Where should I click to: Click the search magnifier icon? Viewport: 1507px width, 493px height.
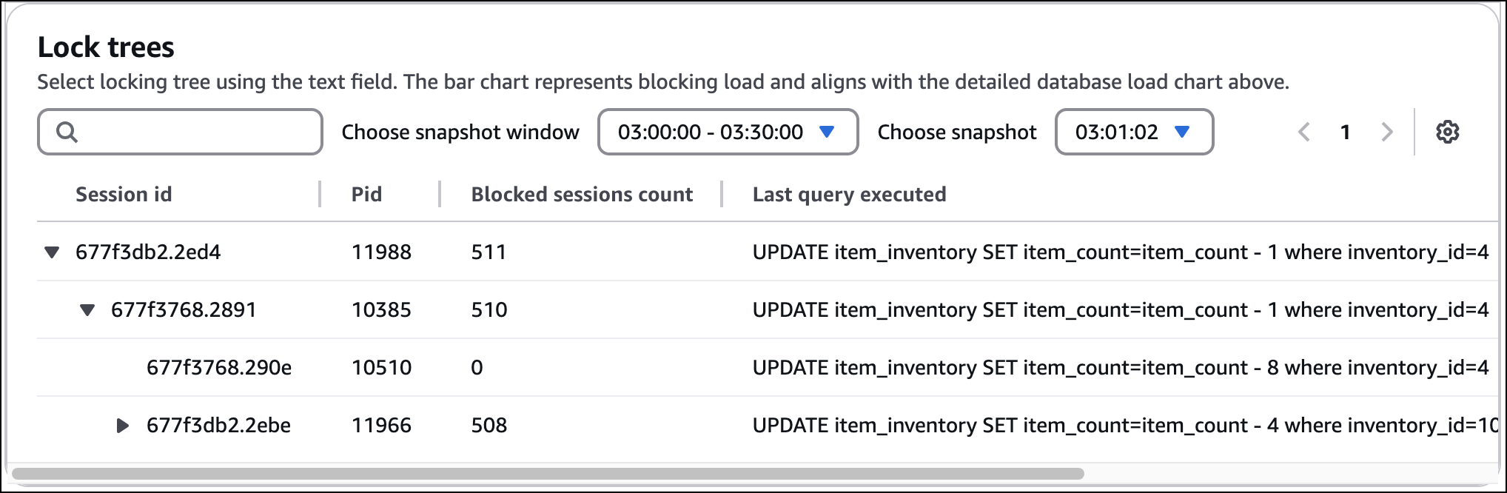[x=67, y=133]
